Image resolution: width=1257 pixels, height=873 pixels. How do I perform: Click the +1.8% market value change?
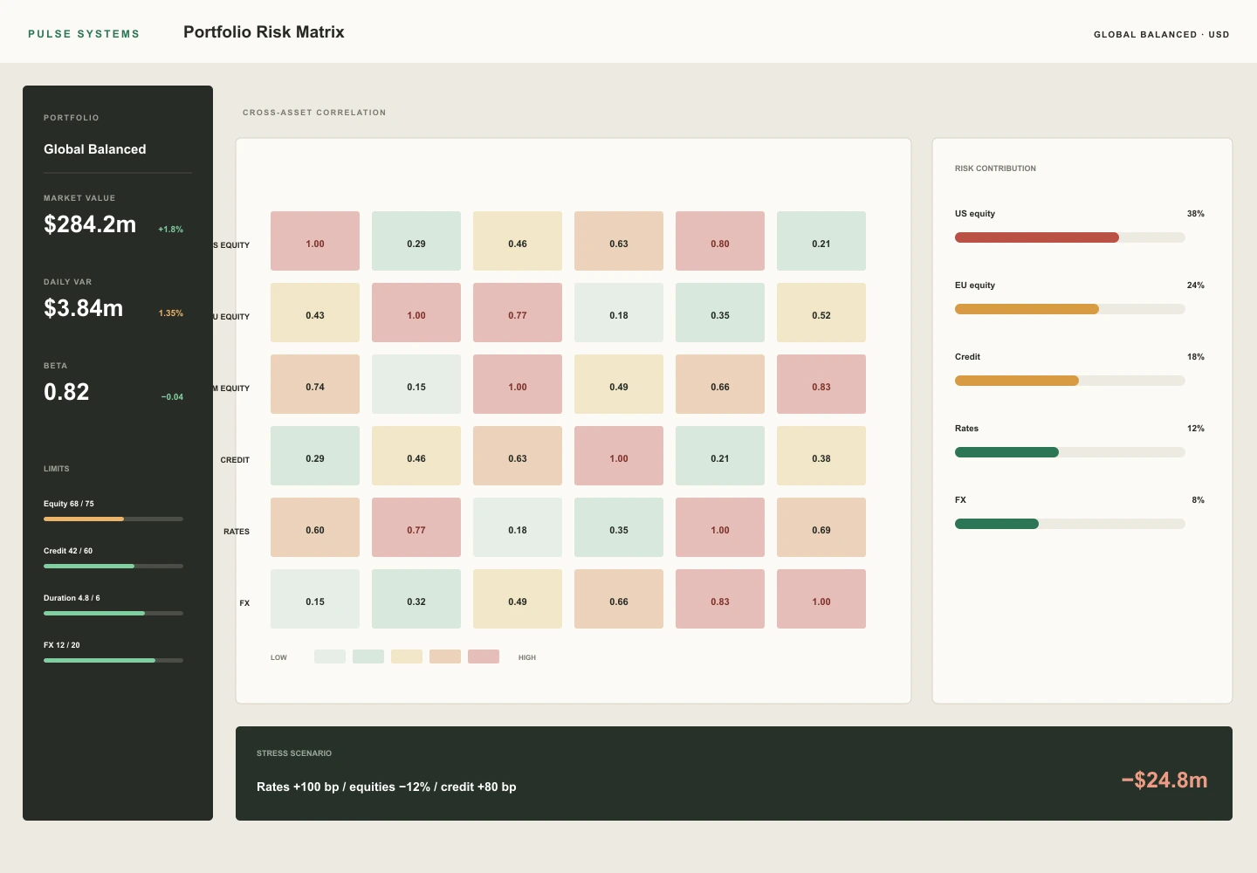click(x=170, y=230)
